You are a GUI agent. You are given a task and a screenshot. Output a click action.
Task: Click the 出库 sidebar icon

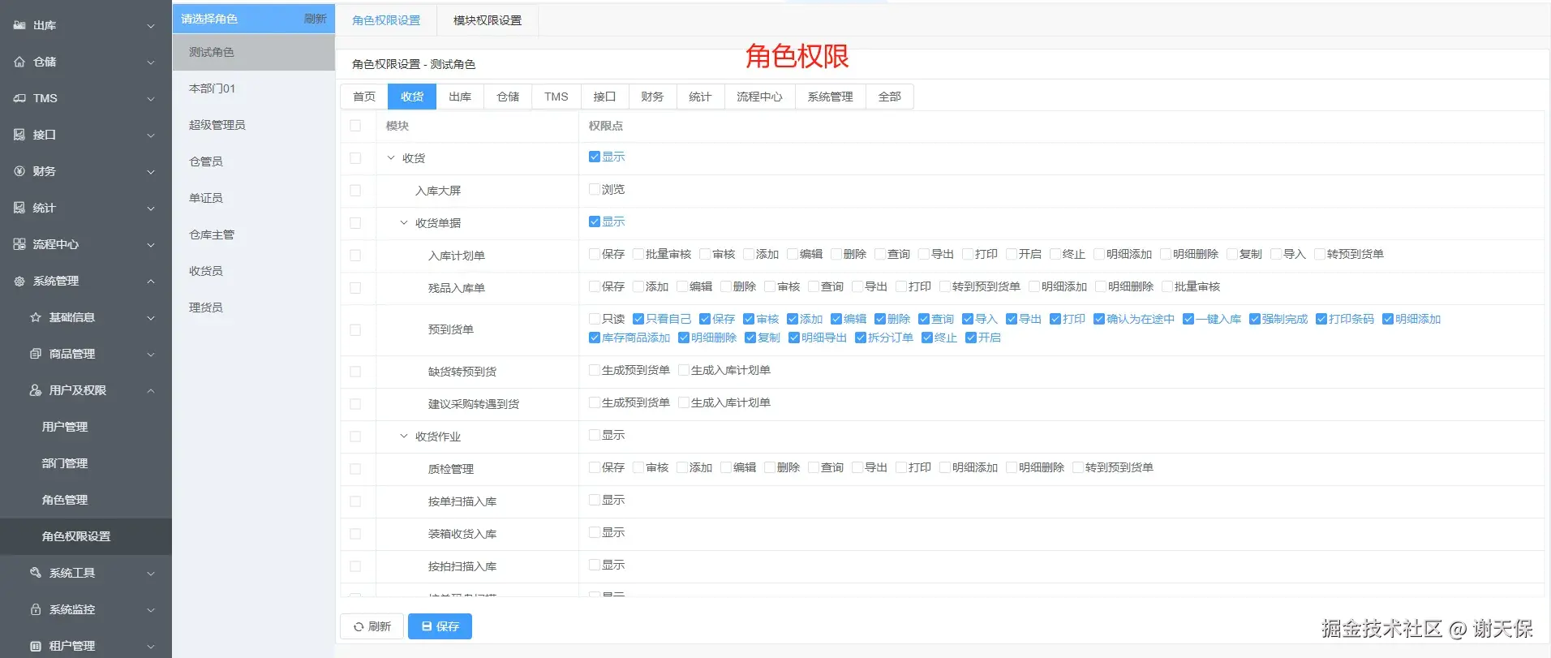pos(19,25)
